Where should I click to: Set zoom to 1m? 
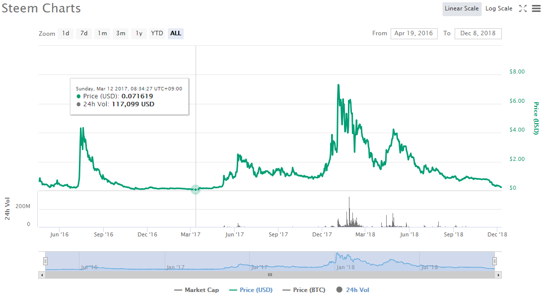pyautogui.click(x=102, y=33)
